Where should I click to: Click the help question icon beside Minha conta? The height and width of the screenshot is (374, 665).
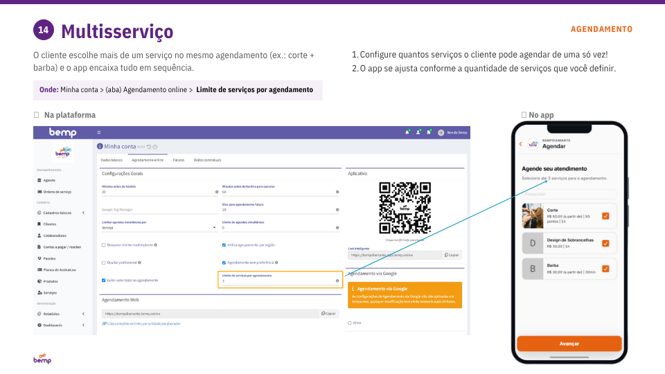(154, 147)
